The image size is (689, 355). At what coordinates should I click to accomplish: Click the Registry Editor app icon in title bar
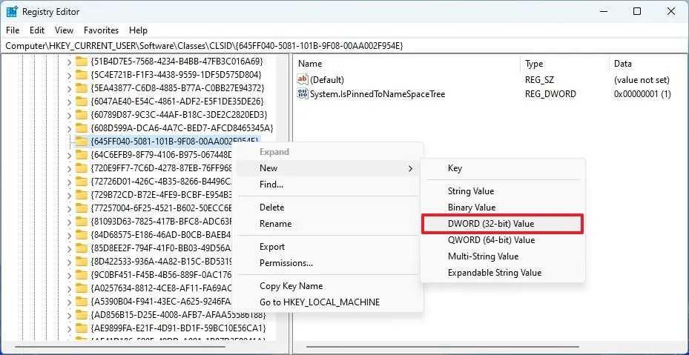(x=12, y=11)
